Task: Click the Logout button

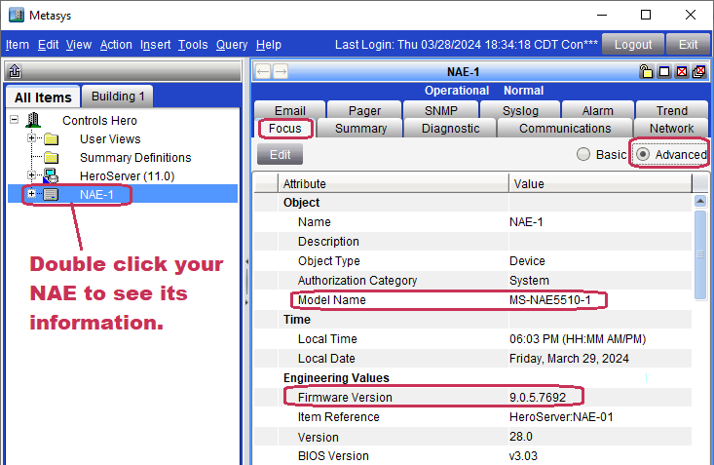Action: tap(633, 45)
